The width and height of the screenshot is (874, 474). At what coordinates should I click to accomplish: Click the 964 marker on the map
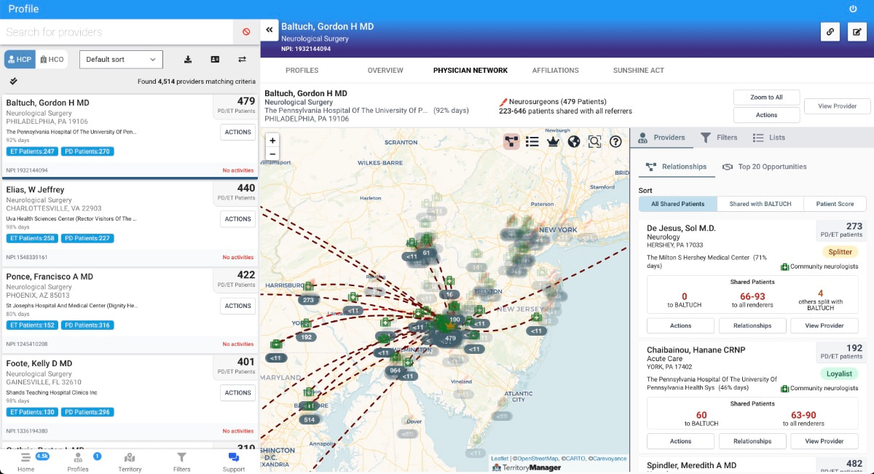pos(395,371)
